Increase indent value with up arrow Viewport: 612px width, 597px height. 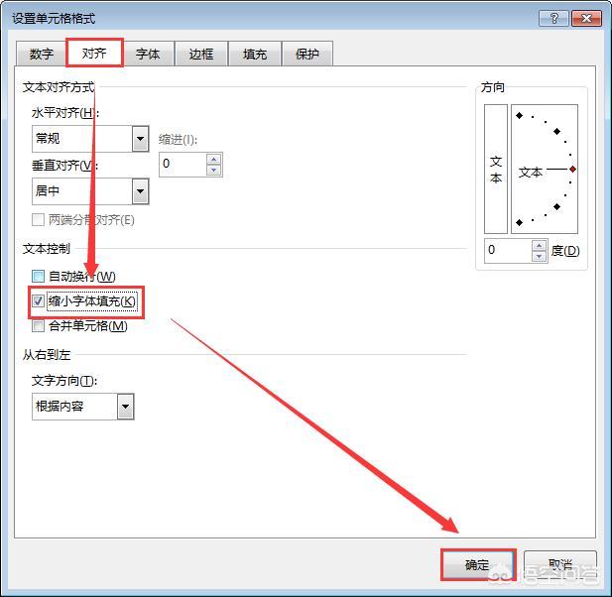213,160
